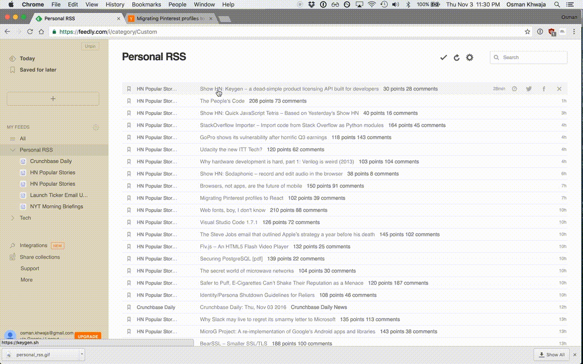This screenshot has height=364, width=583.
Task: Save the MicroG Project story for later
Action: coord(129,332)
